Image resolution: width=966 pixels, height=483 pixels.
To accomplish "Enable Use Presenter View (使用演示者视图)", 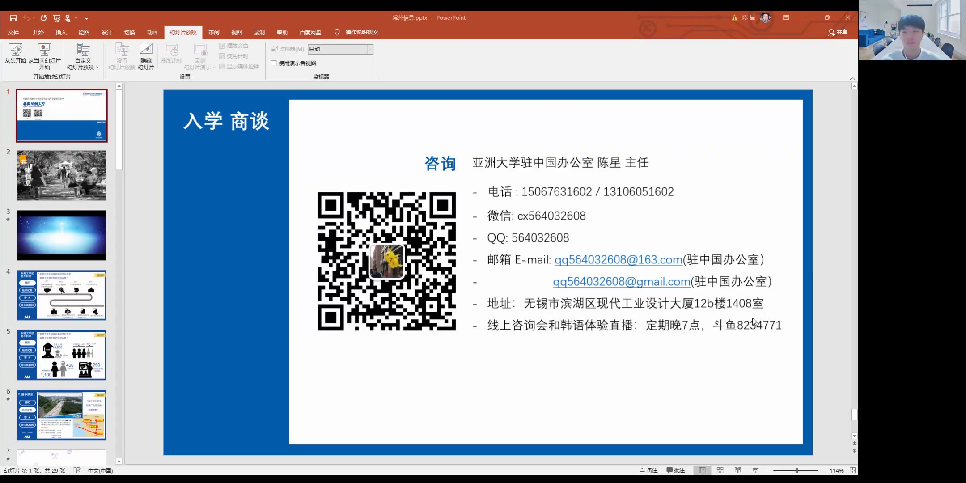I will pyautogui.click(x=293, y=64).
